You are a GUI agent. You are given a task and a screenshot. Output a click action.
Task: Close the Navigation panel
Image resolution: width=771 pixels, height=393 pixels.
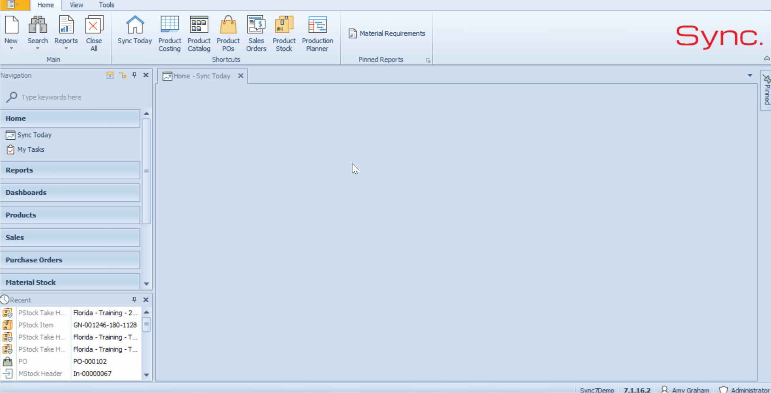tap(146, 75)
